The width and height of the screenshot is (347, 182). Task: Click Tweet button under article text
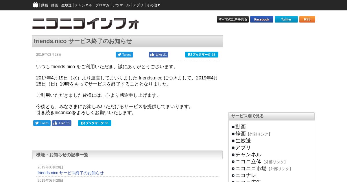coord(42,123)
